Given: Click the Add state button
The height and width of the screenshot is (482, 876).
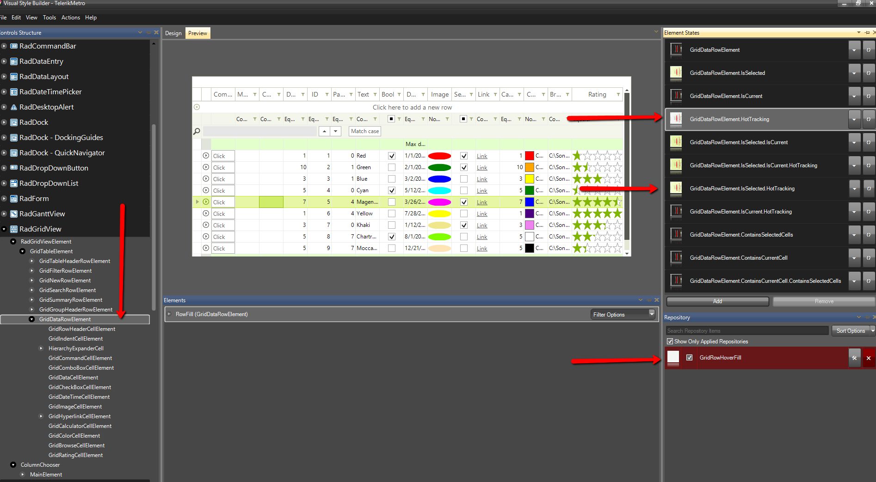Looking at the screenshot, I should click(x=717, y=301).
